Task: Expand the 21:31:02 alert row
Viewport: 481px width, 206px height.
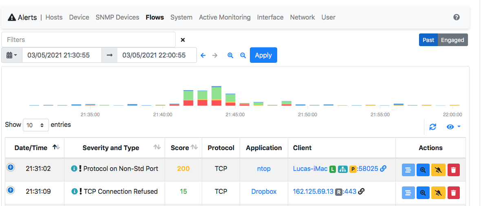Action: [11, 167]
